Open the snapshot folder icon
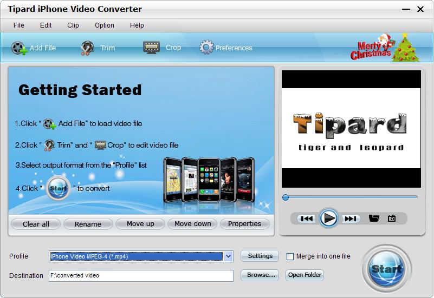Viewport: 434px width, 298px height. [x=374, y=218]
